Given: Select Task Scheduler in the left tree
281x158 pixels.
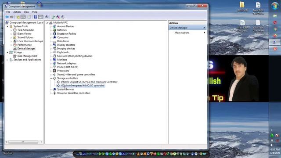Looking at the screenshot, I should coord(25,30).
